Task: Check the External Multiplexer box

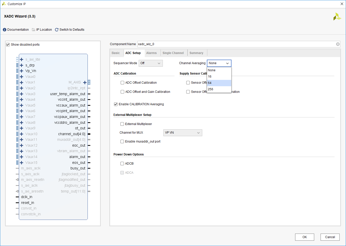Action: pos(122,124)
